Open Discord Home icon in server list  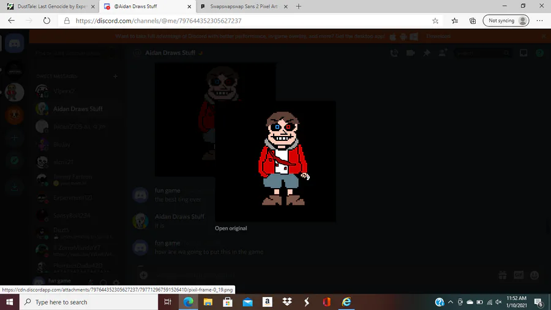coord(15,43)
